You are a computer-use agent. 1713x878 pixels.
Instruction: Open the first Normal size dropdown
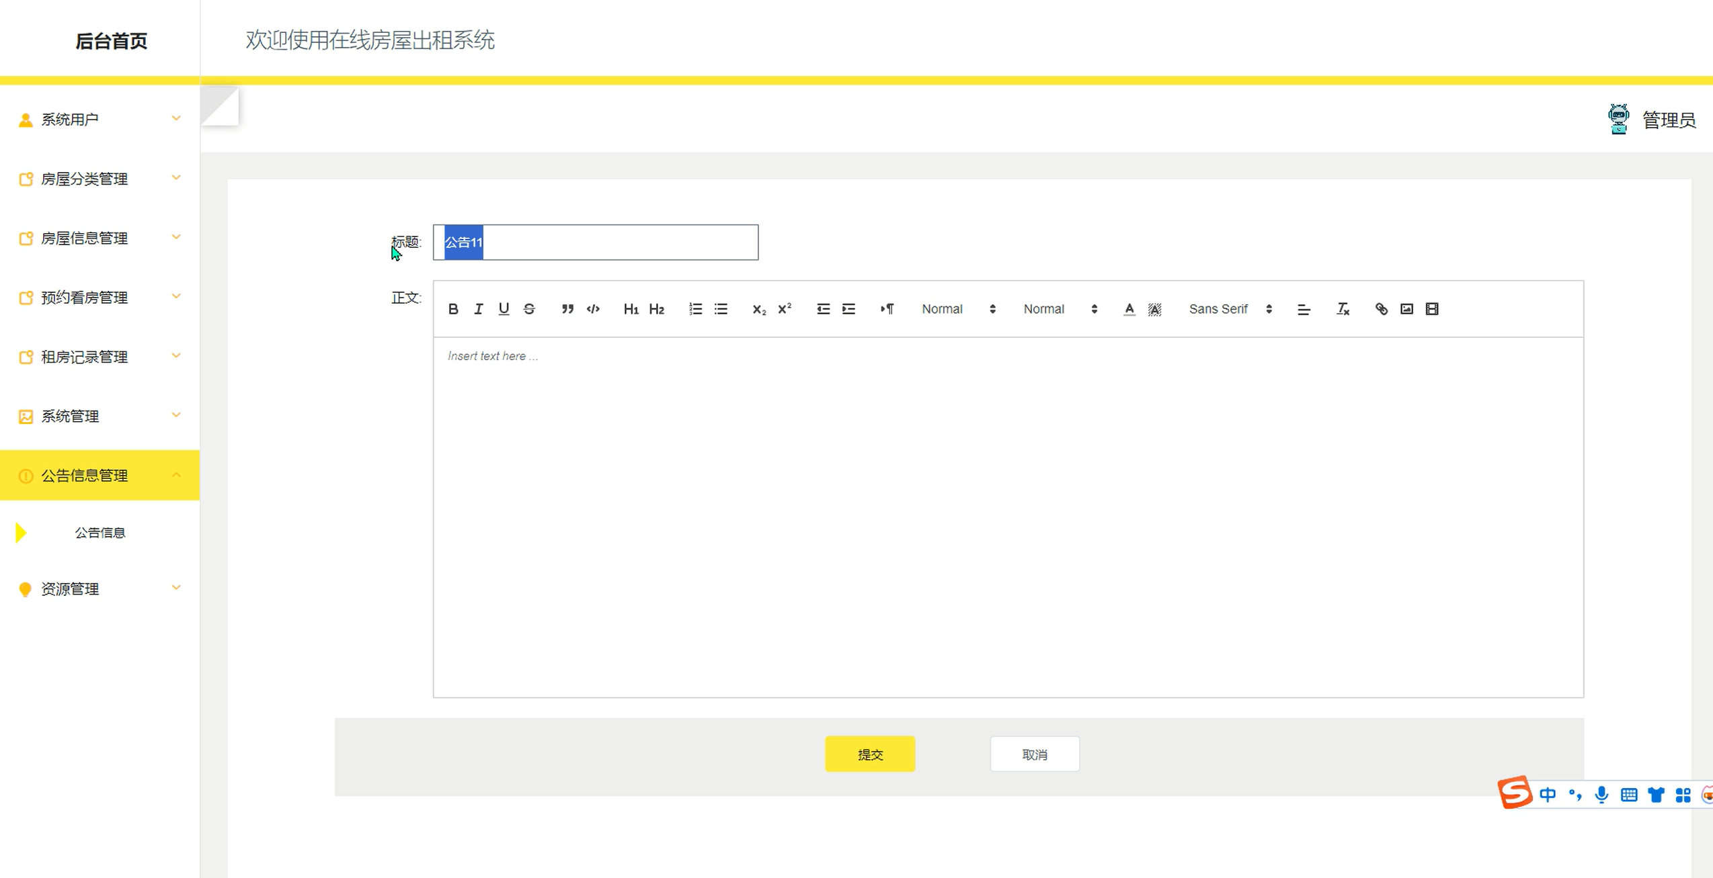[x=958, y=309]
